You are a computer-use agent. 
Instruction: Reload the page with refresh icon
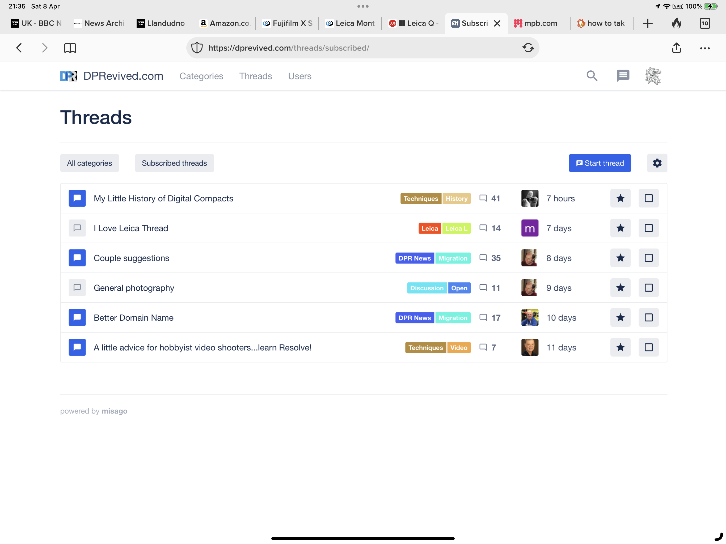point(528,48)
